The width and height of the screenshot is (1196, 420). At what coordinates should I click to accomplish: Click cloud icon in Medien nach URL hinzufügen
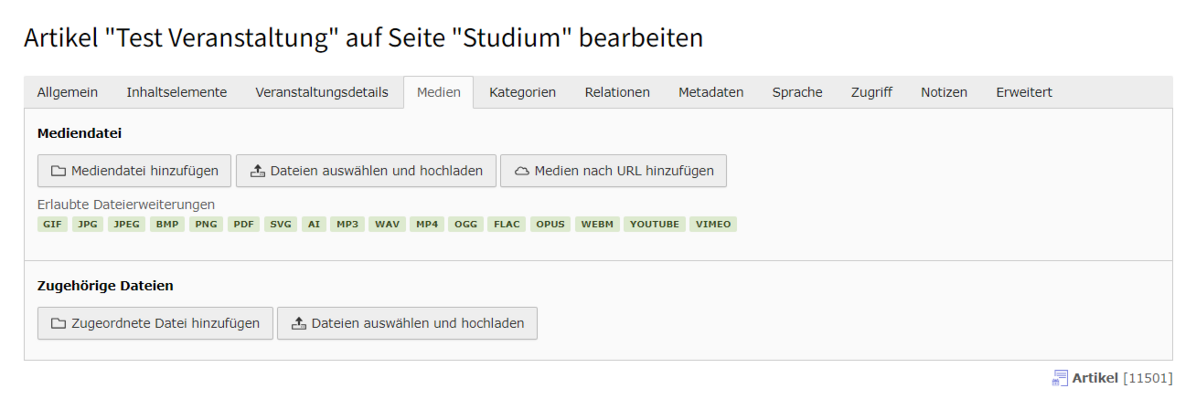pos(522,171)
